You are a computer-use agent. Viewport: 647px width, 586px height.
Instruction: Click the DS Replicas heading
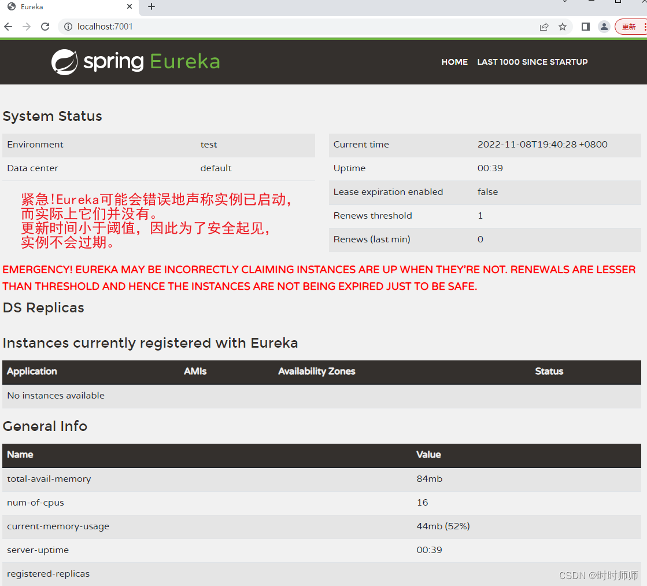tap(43, 308)
